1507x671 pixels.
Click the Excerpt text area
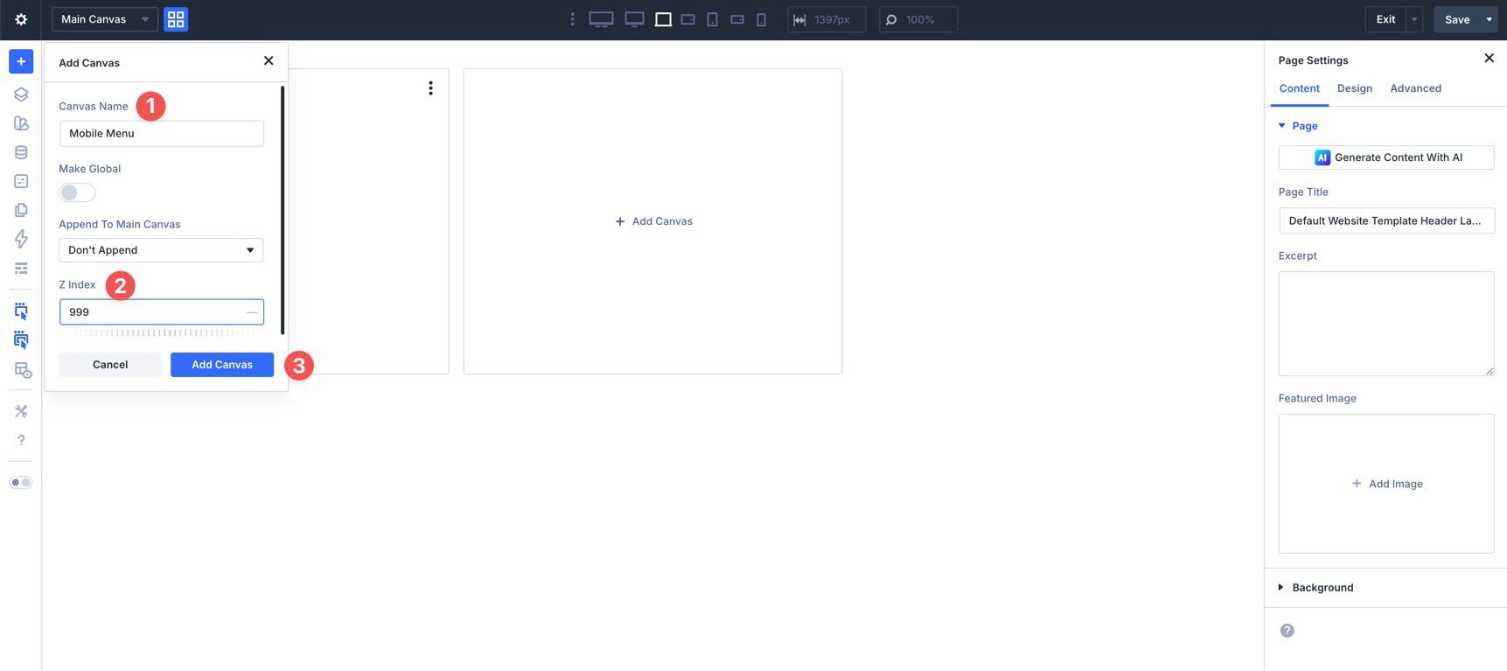(1386, 324)
